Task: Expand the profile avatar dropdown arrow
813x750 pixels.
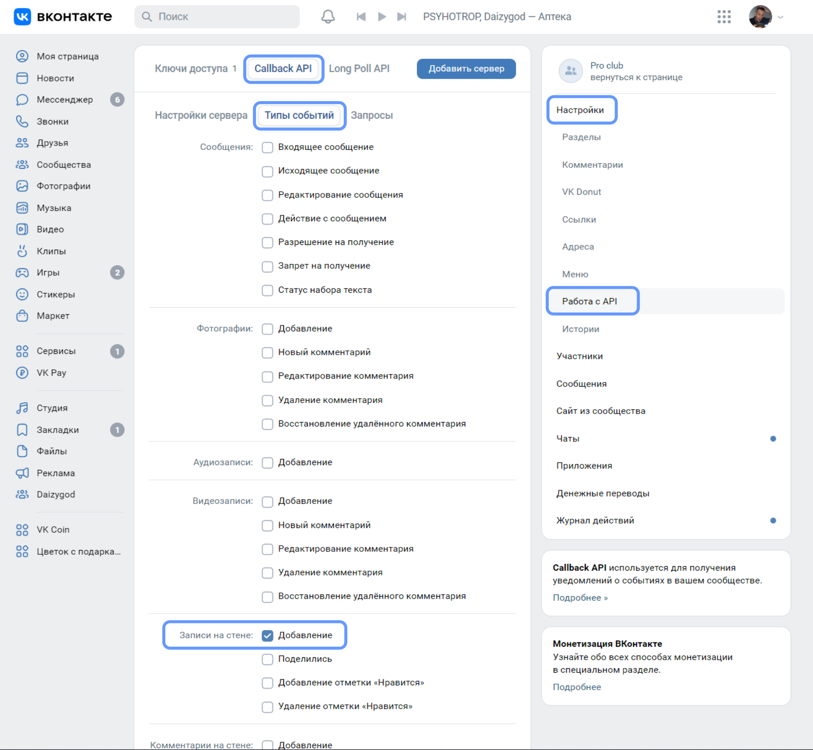Action: [781, 17]
